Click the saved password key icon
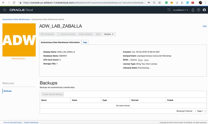208x124 pixels. tap(149, 3)
